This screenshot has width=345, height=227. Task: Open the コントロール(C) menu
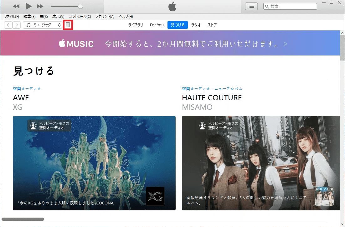[x=80, y=17]
